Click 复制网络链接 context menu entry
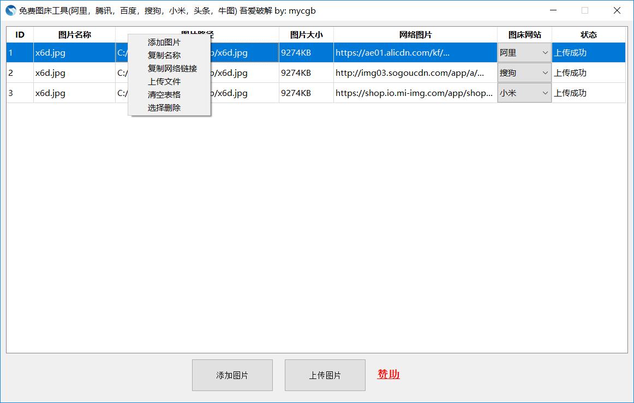The height and width of the screenshot is (403, 634). point(172,68)
